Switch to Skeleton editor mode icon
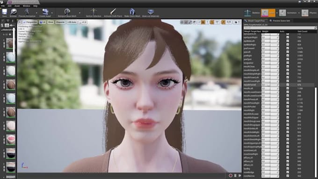This screenshot has width=318, height=179. [247, 13]
